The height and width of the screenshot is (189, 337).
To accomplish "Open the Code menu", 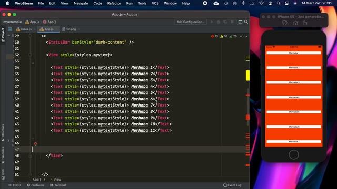I will [97, 3].
